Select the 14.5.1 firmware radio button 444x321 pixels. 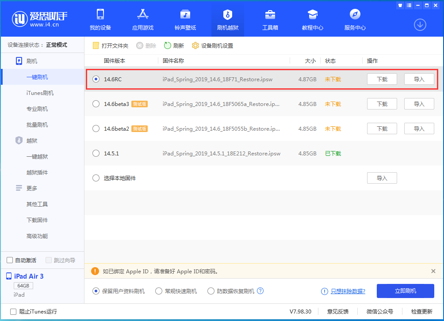(96, 153)
